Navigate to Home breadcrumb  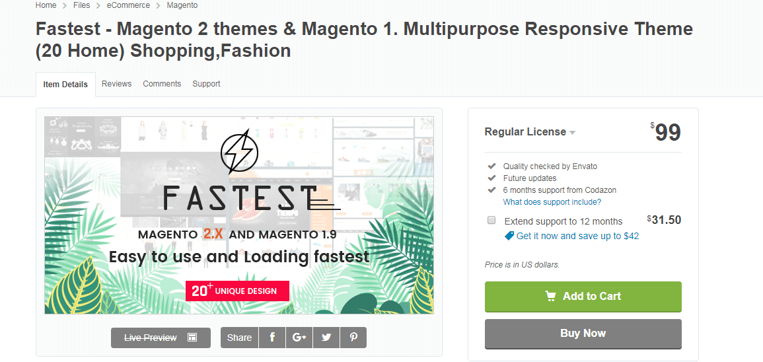pos(46,5)
